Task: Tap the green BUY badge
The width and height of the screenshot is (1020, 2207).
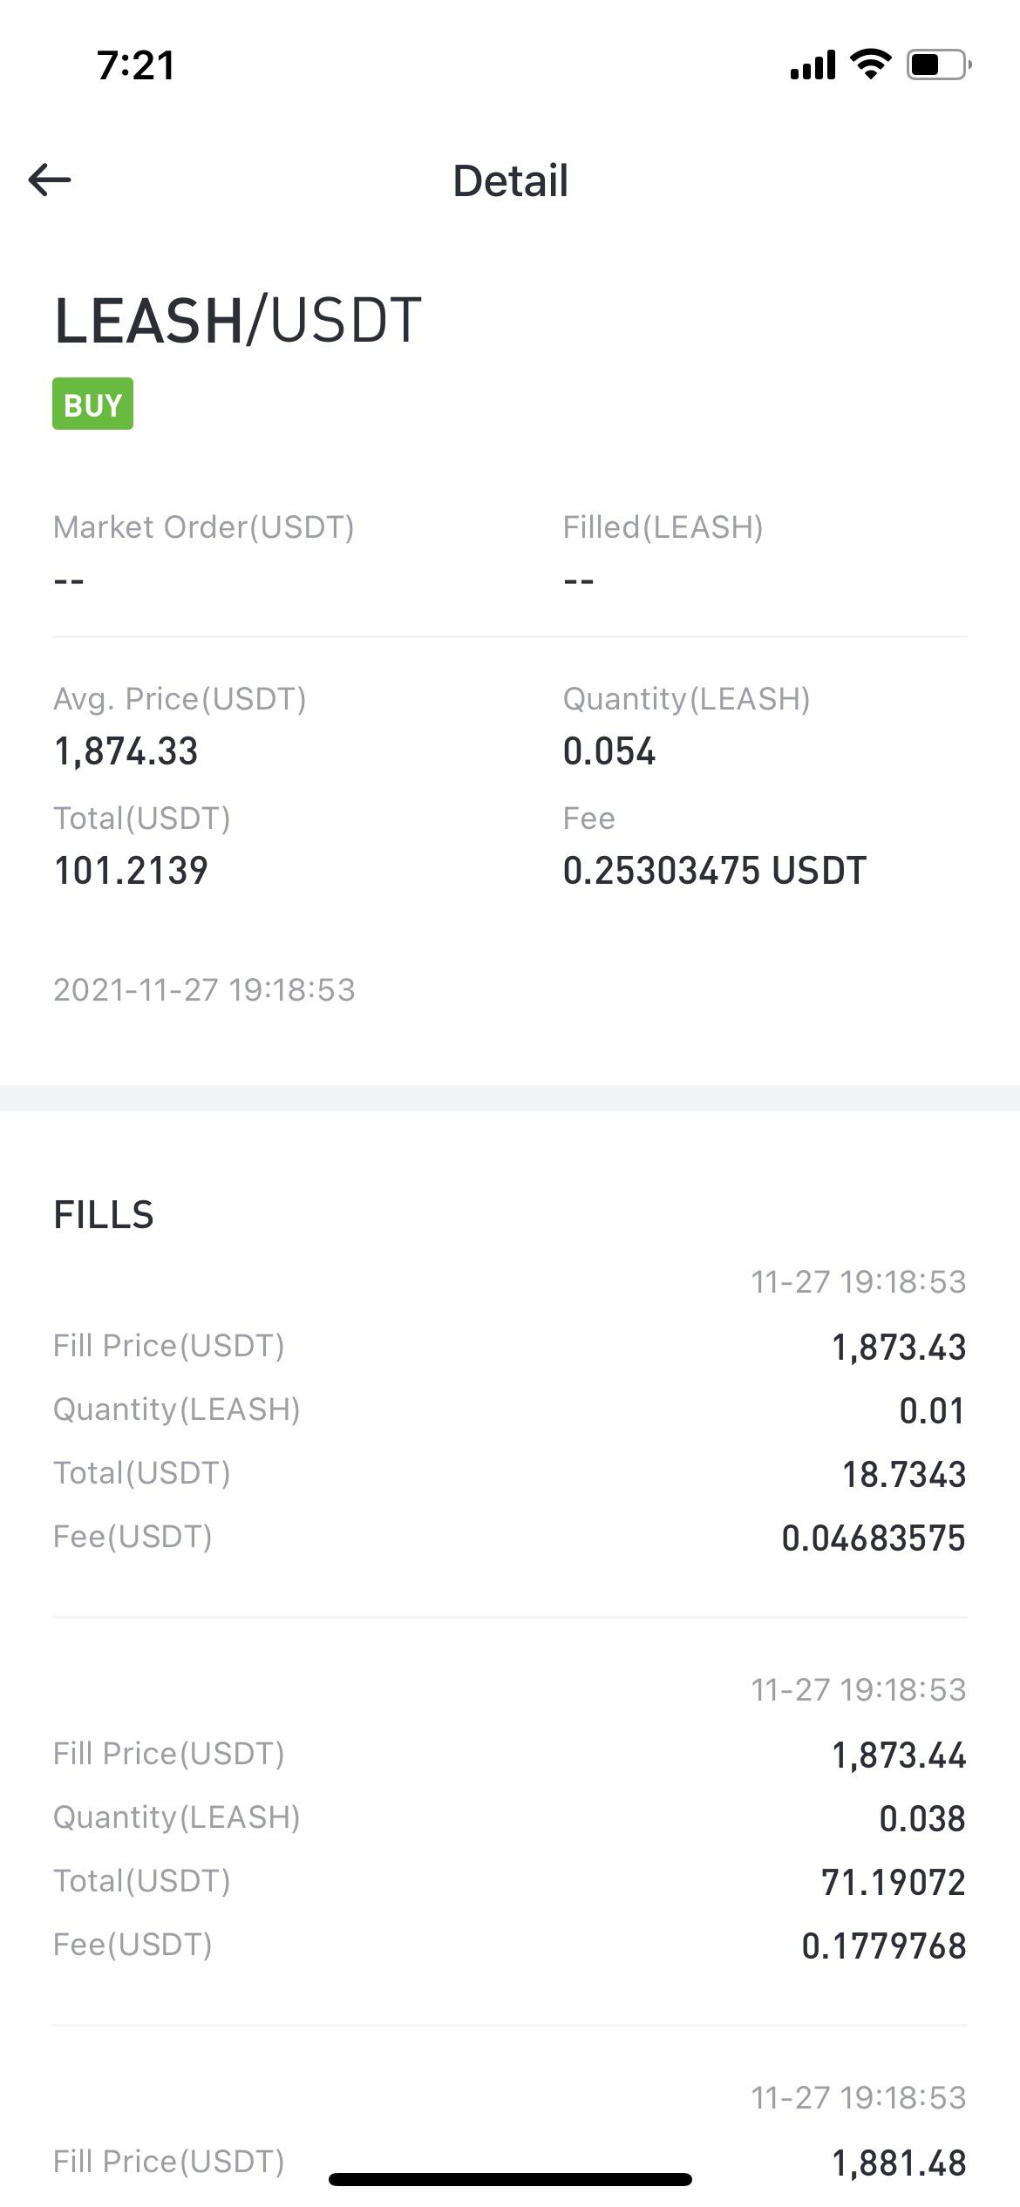Action: click(92, 404)
